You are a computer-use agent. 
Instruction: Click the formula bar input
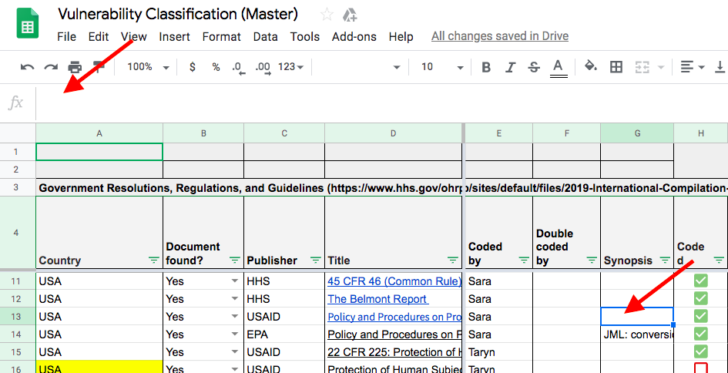coord(381,102)
